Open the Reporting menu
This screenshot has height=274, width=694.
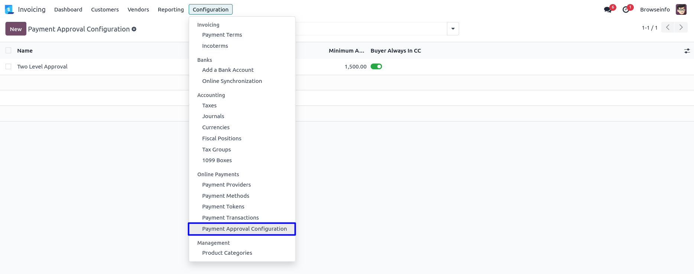tap(171, 10)
